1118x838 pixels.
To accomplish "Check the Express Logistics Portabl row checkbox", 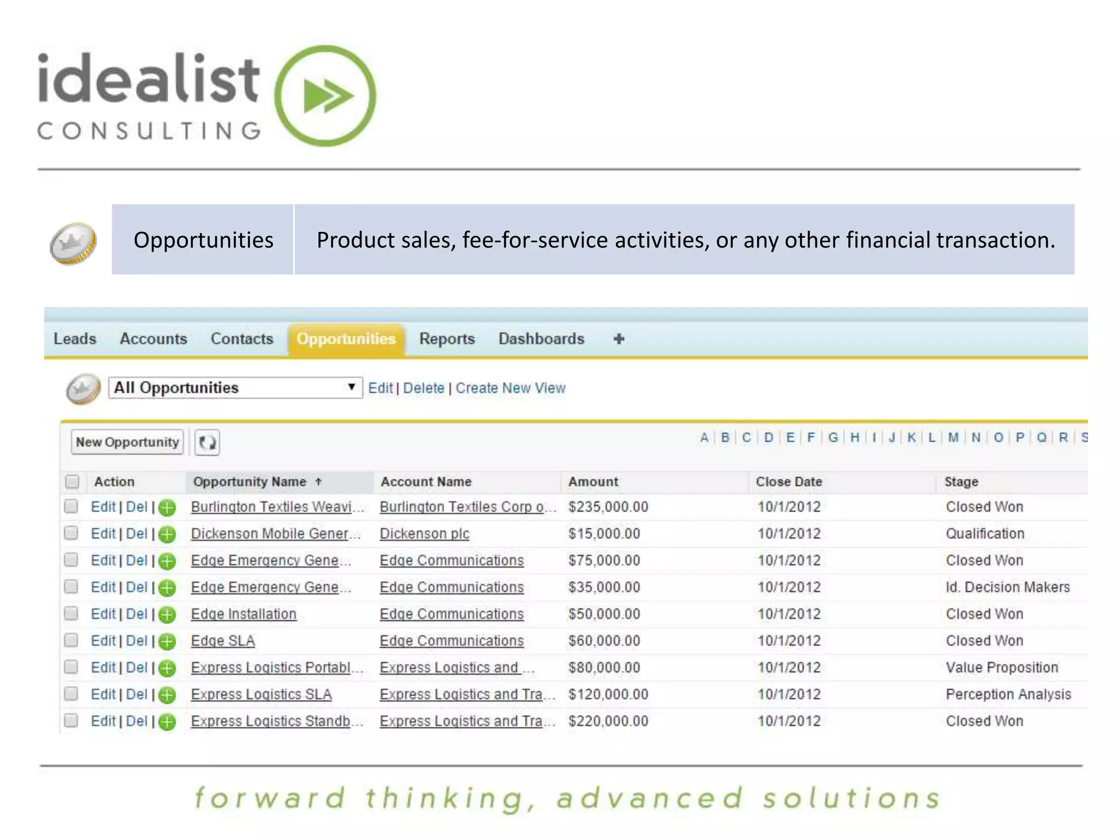I will [71, 667].
